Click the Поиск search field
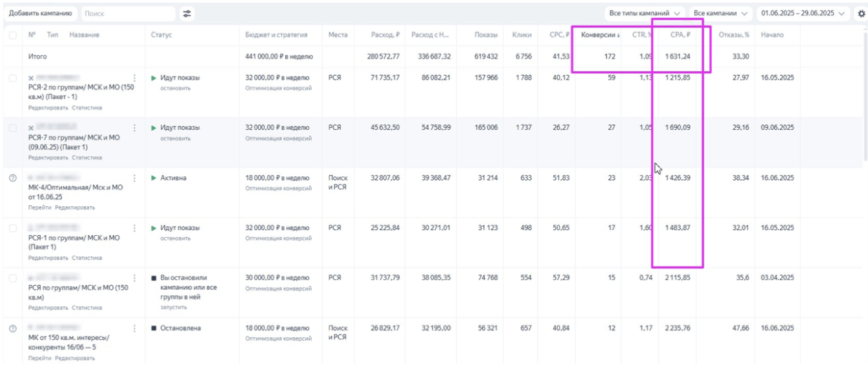The width and height of the screenshot is (868, 382). (128, 13)
